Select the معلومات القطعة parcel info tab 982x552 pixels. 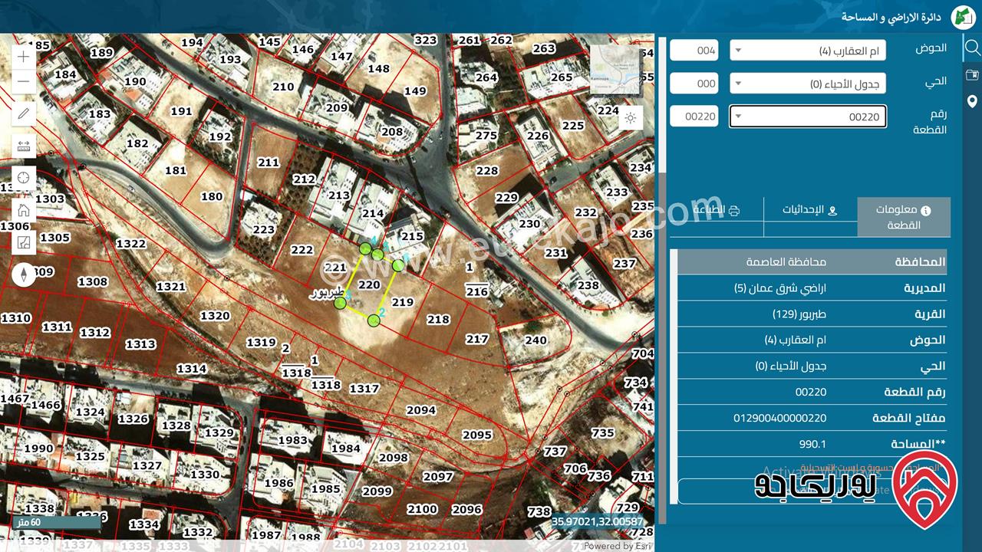pyautogui.click(x=903, y=217)
